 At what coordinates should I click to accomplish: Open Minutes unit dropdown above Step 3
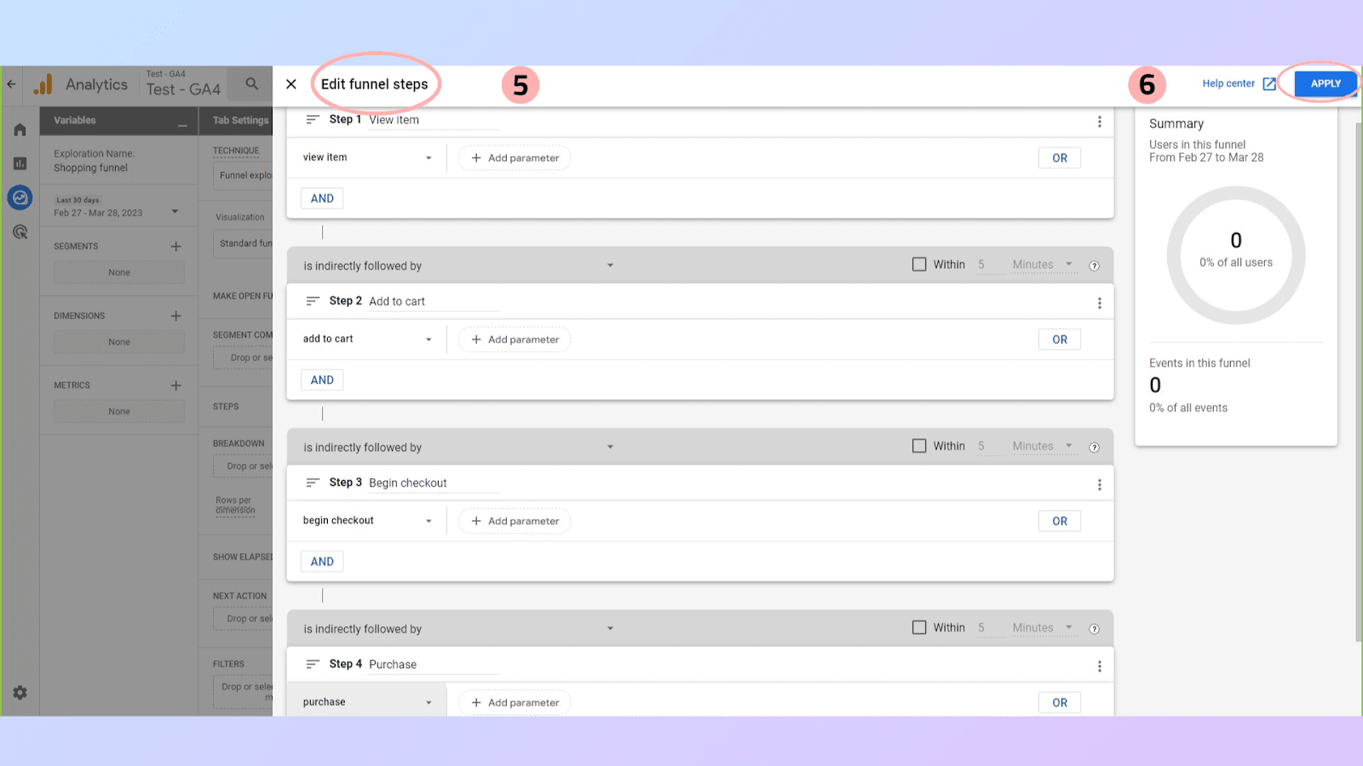click(x=1044, y=446)
